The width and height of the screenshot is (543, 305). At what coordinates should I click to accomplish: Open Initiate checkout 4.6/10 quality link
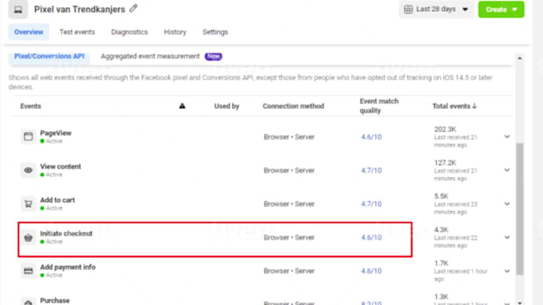[371, 237]
